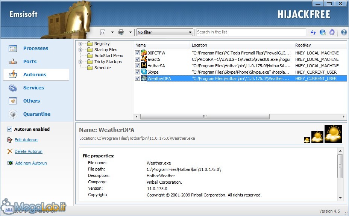Screen dimensions: 349x216
Task: Click the 00PCTFW entry icon
Action: click(x=144, y=53)
